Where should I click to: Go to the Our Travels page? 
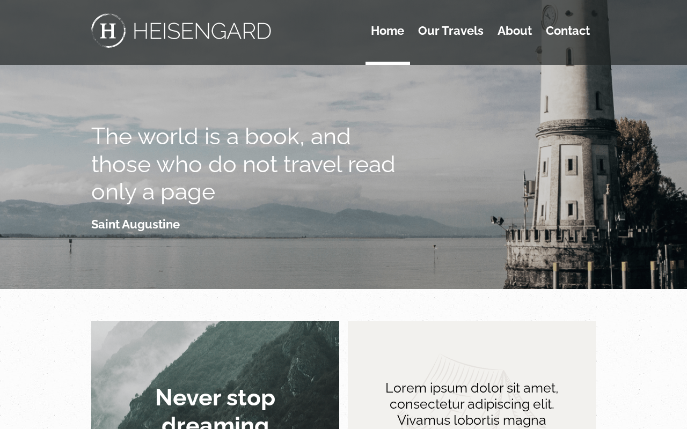(450, 31)
